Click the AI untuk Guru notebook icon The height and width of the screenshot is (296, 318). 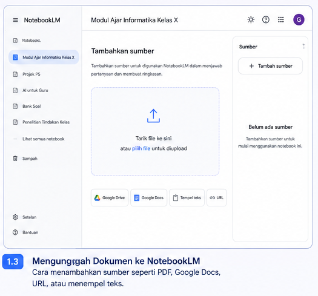tap(15, 90)
